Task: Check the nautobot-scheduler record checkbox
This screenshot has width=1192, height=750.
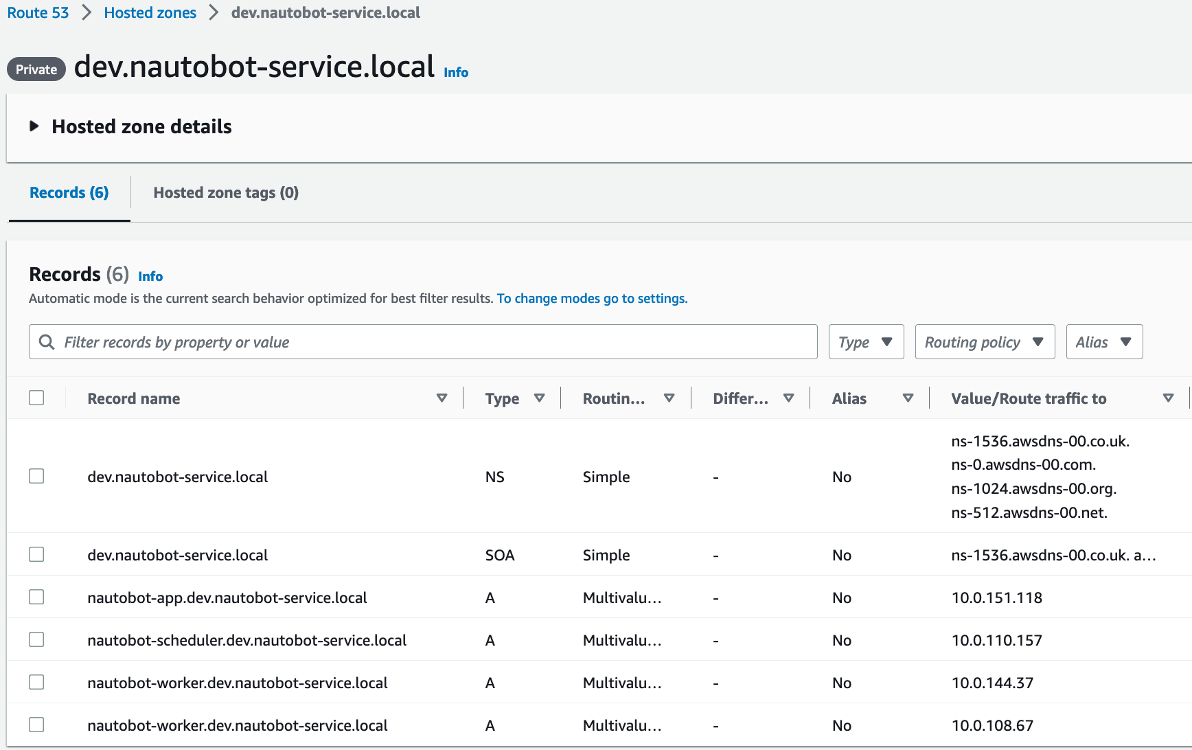Action: coord(36,639)
